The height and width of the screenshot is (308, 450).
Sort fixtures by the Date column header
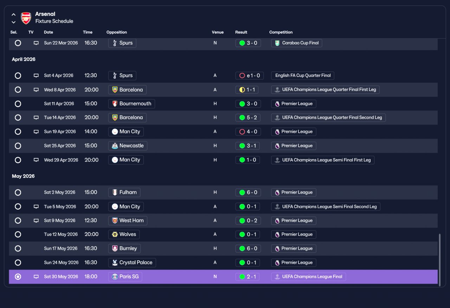pyautogui.click(x=49, y=32)
